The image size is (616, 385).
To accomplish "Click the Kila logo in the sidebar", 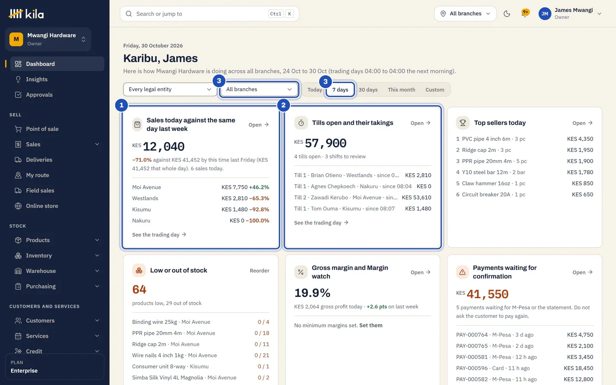I will 27,14.
